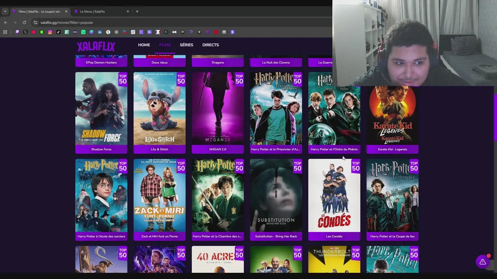Open Harry Potter Chambre des secrets poster
The width and height of the screenshot is (497, 279).
coord(218,195)
